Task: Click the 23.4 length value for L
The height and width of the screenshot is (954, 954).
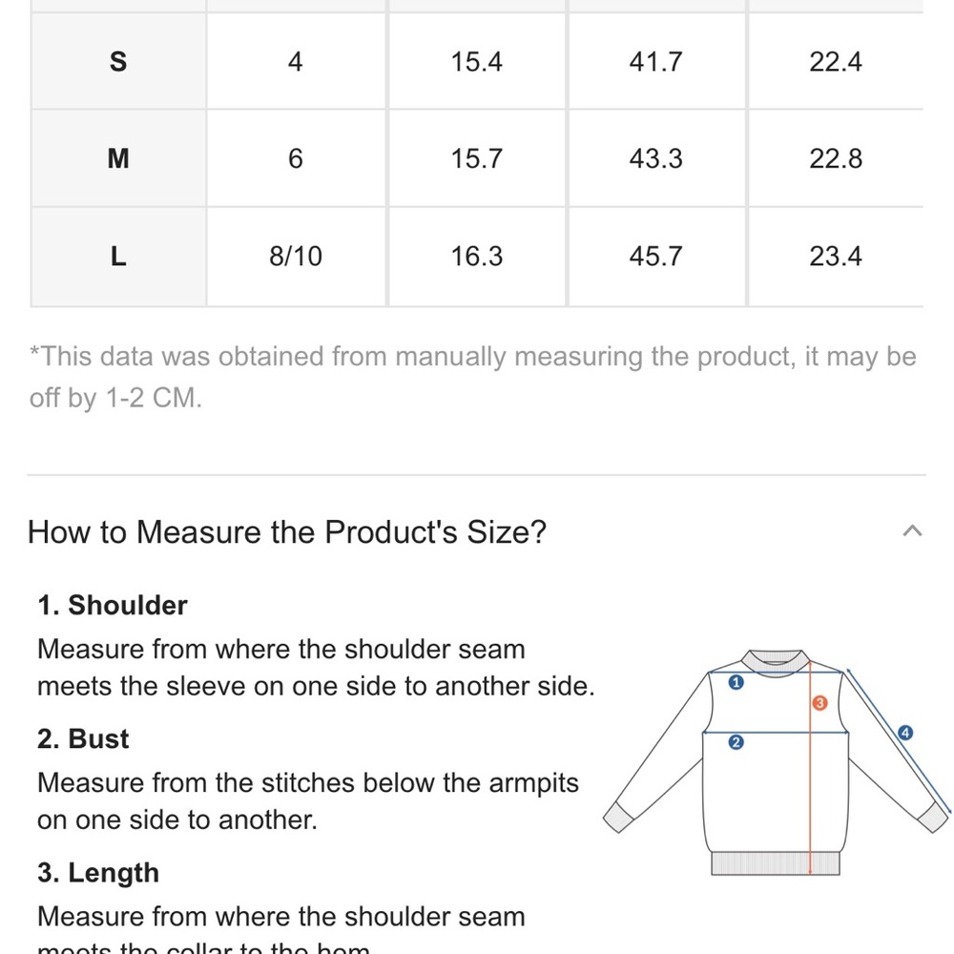Action: [x=836, y=256]
